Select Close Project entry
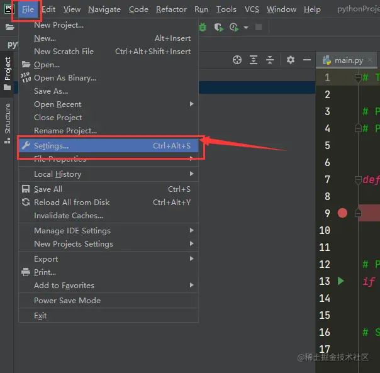The width and height of the screenshot is (380, 373). click(x=109, y=118)
